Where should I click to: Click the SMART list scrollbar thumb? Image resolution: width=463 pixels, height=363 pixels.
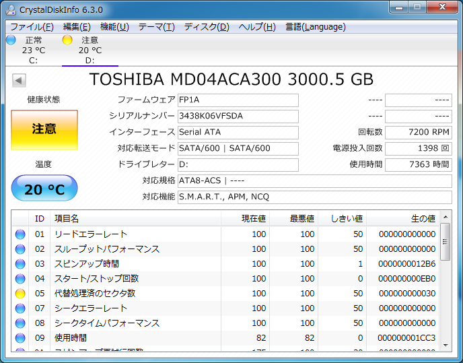tap(446, 242)
